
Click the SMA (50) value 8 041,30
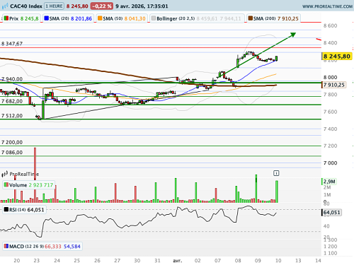(x=135, y=18)
